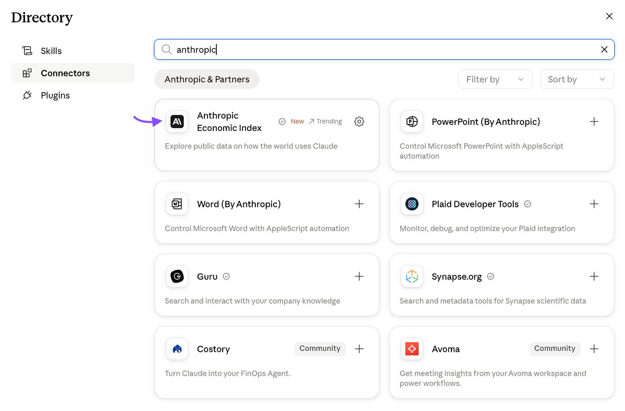Click 'Monitor, debug, and optimize your Plaid integration'

tap(487, 228)
